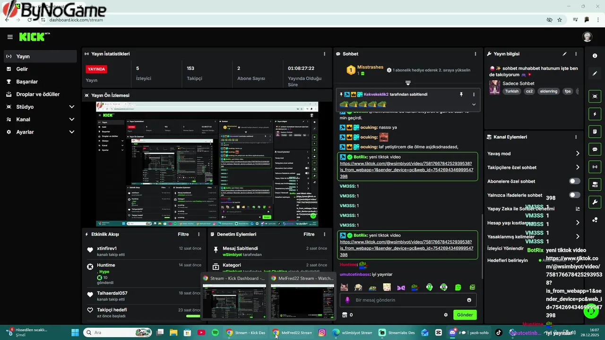
Task: Open Denetim Eylemleri panel three-dot menu
Action: (324, 234)
